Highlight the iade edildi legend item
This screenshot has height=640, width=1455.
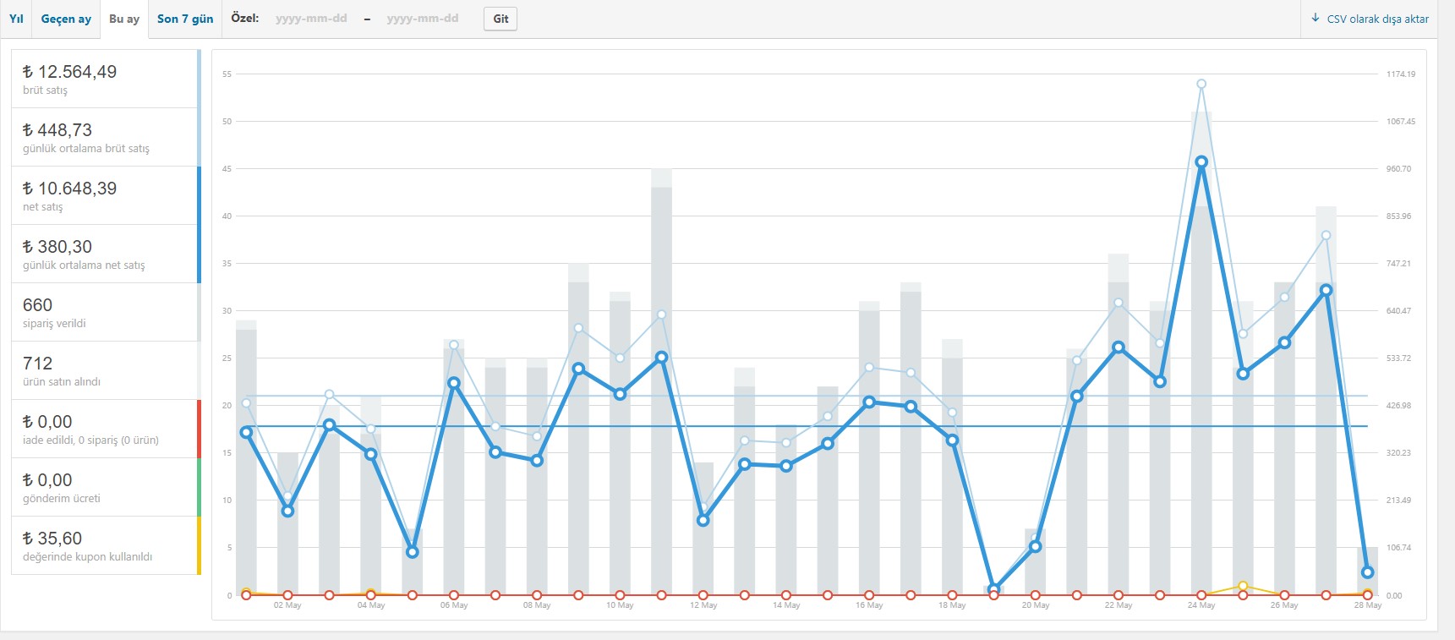[106, 429]
